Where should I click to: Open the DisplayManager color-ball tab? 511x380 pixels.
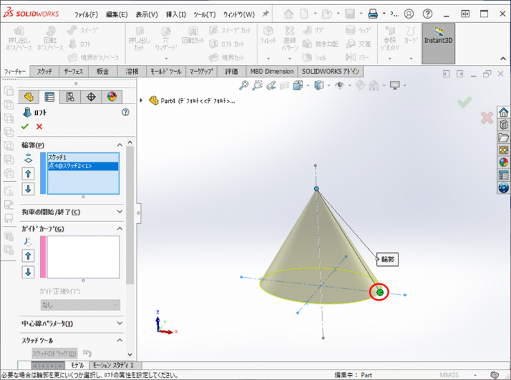pos(112,97)
